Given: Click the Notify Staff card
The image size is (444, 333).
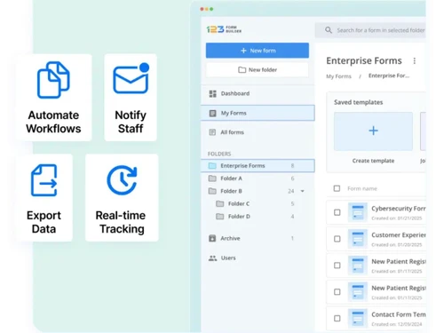Looking at the screenshot, I should click(131, 98).
